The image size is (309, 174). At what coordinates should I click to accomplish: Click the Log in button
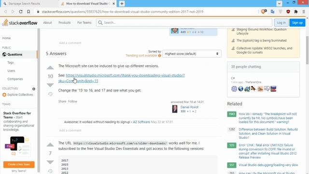click(281, 23)
